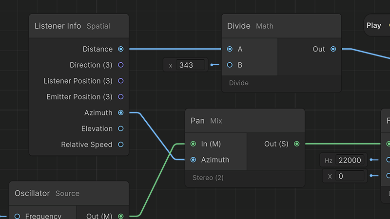Select the green wire leaving Out (S)
The width and height of the screenshot is (390, 219).
(343, 144)
